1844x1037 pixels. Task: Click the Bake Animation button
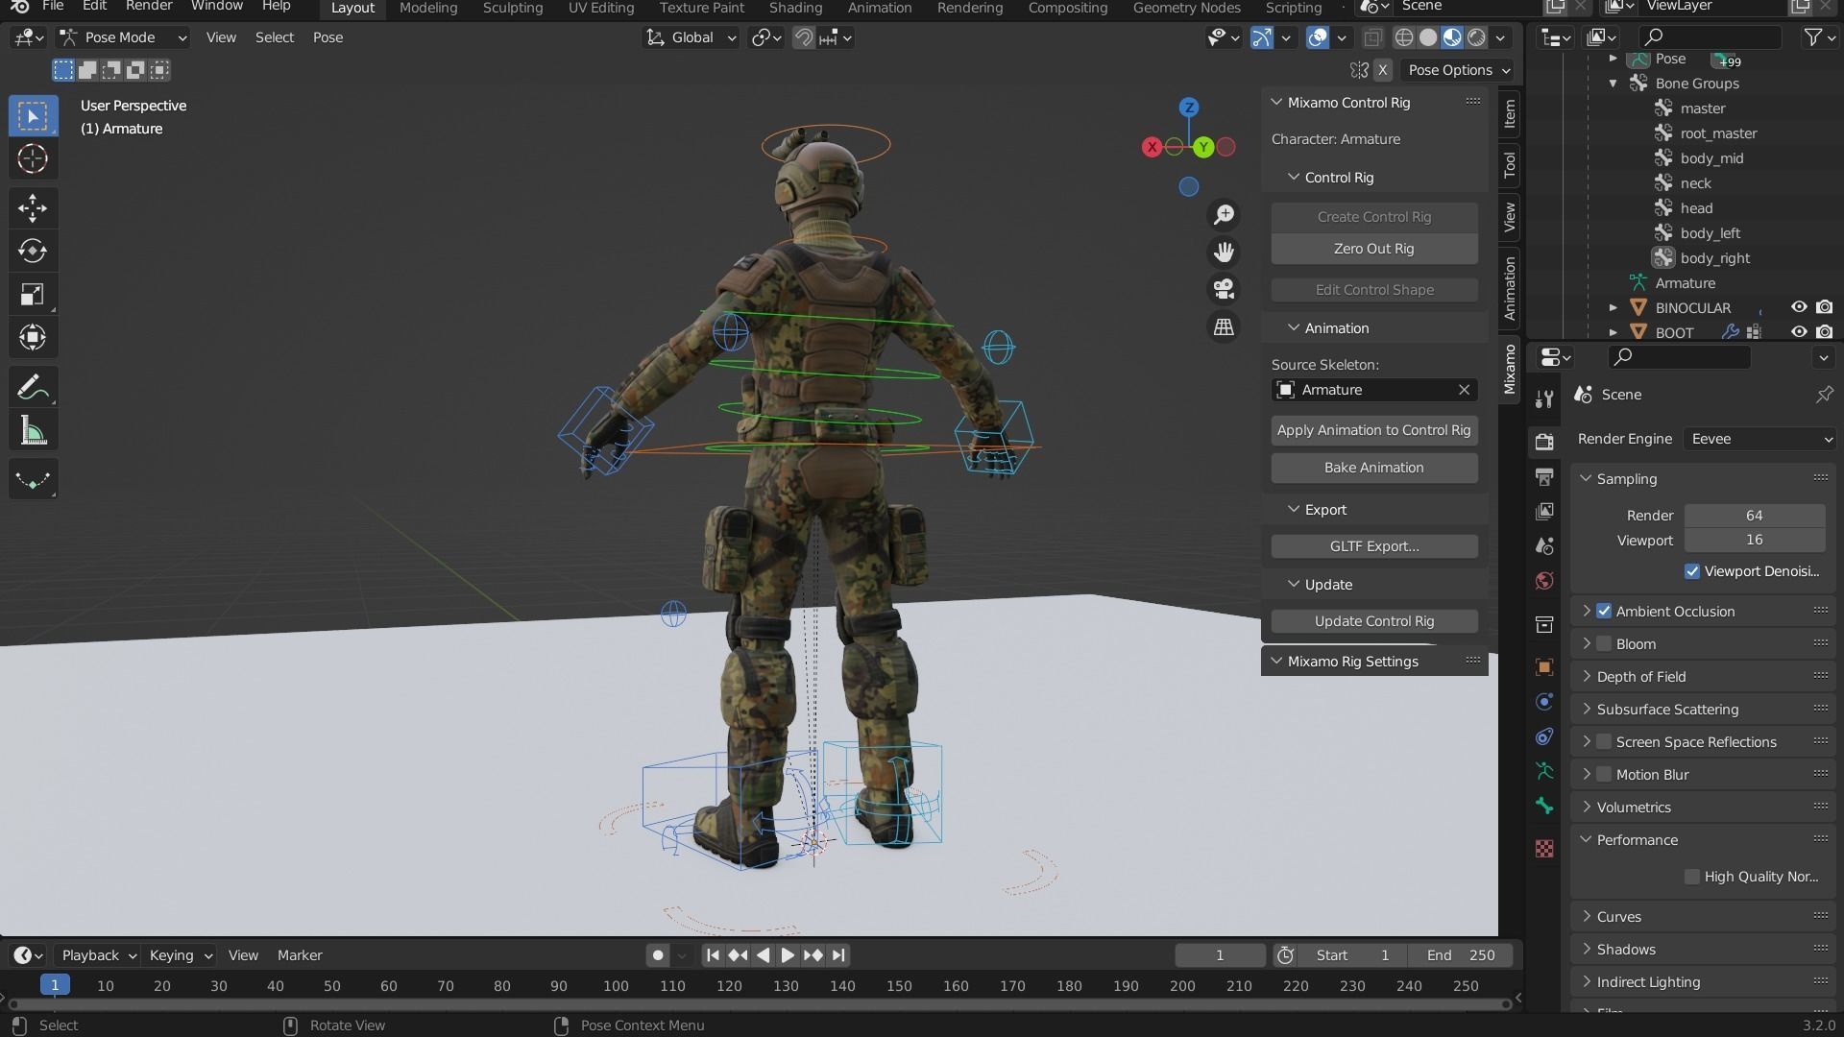[1373, 468]
